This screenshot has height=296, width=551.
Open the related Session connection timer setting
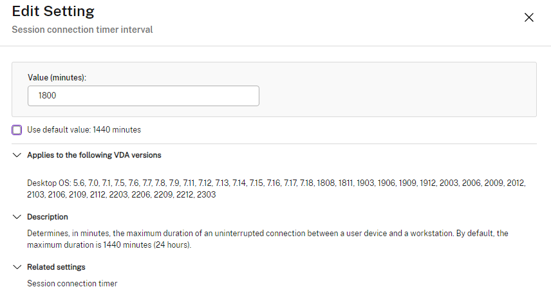point(72,283)
